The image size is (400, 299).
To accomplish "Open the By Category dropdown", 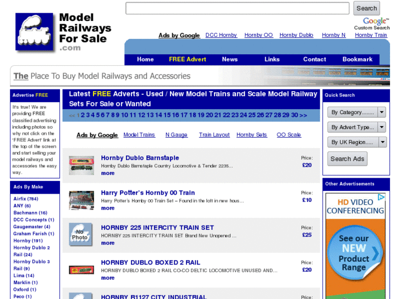I will (x=357, y=112).
